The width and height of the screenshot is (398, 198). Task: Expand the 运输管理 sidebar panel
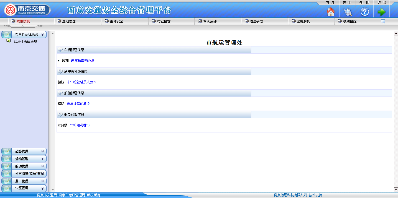[42, 159]
